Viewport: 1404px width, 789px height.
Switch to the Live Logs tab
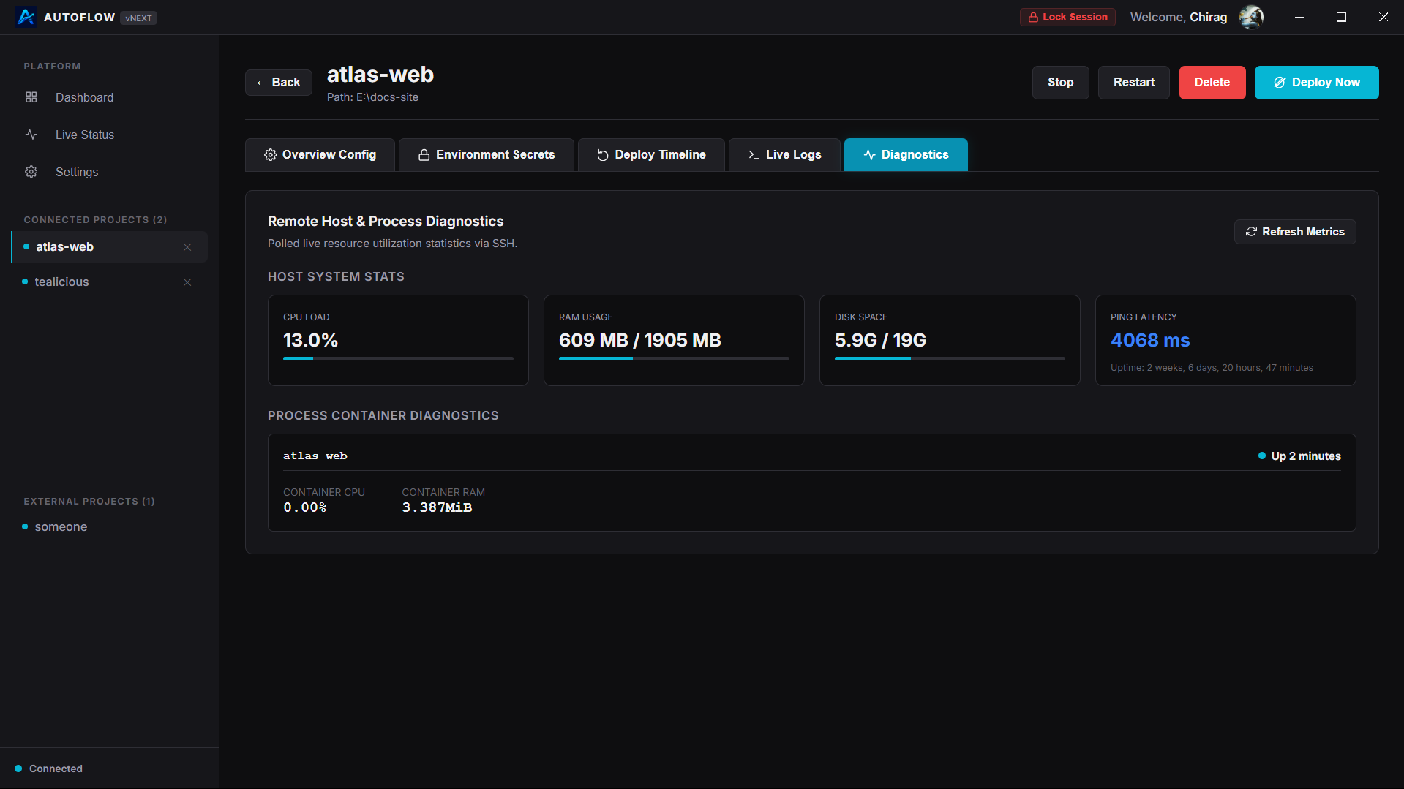pyautogui.click(x=784, y=155)
